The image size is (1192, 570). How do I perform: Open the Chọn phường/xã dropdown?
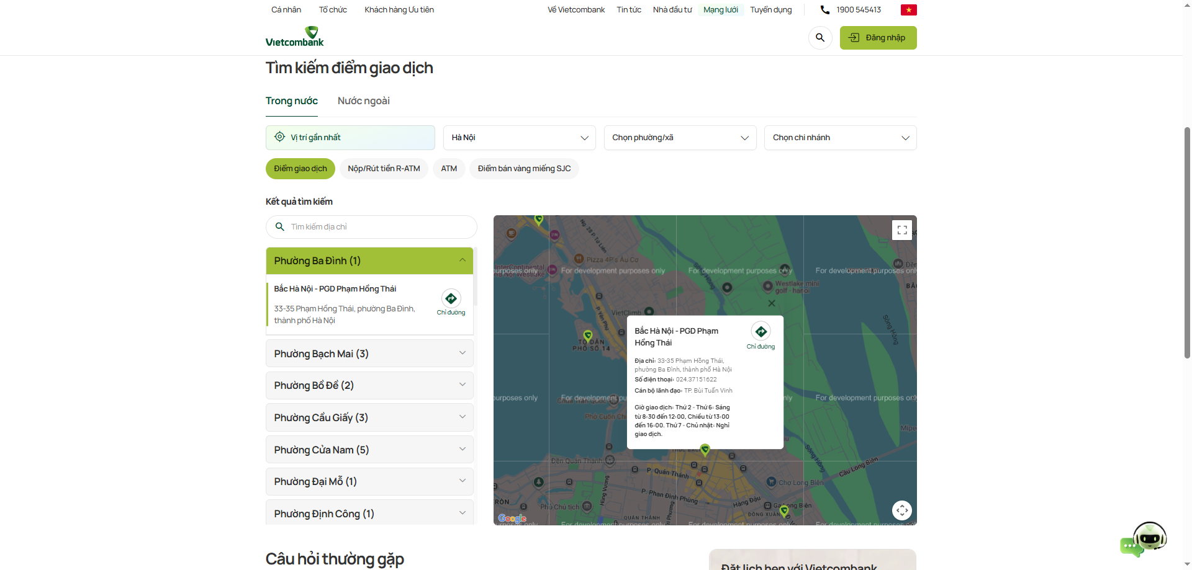[x=680, y=138]
